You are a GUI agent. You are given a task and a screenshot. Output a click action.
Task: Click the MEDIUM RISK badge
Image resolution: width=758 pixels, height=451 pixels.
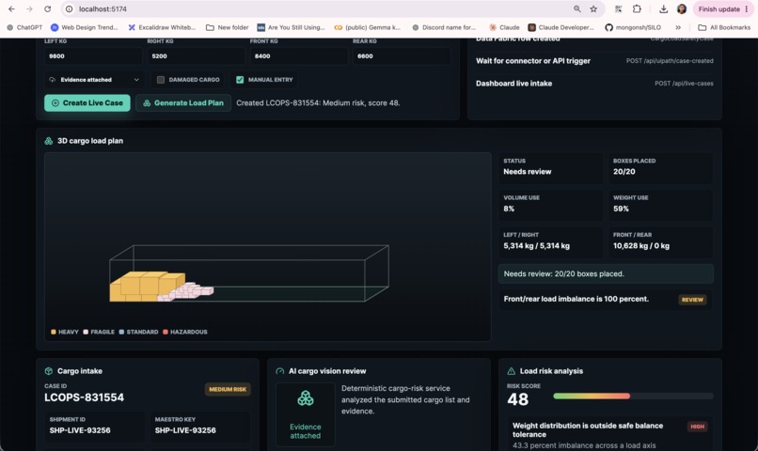[228, 389]
